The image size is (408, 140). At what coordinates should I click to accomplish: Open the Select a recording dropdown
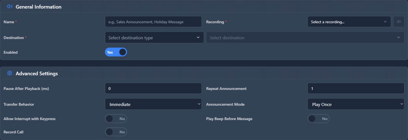349,22
